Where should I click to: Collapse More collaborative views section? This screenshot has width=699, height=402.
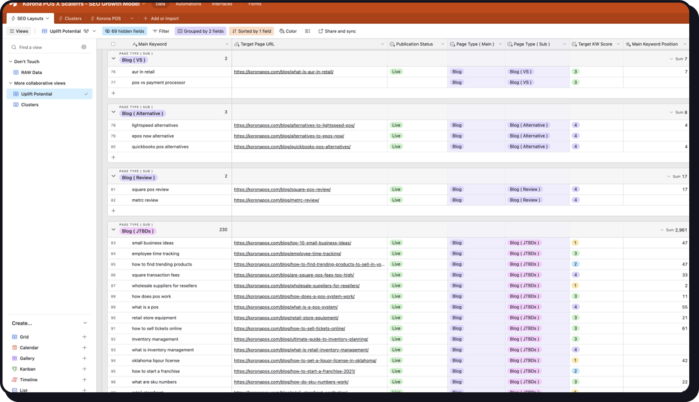click(11, 83)
